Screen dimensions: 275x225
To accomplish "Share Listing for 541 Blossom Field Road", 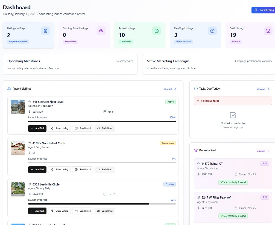I will (59, 128).
